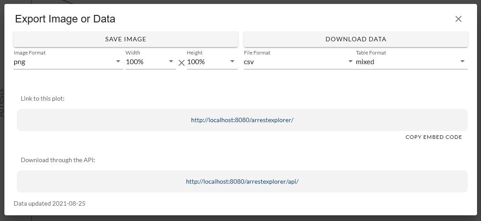Viewport: 481px width, 221px height.
Task: Open the localhost arrestexplorer plot link
Action: [242, 120]
